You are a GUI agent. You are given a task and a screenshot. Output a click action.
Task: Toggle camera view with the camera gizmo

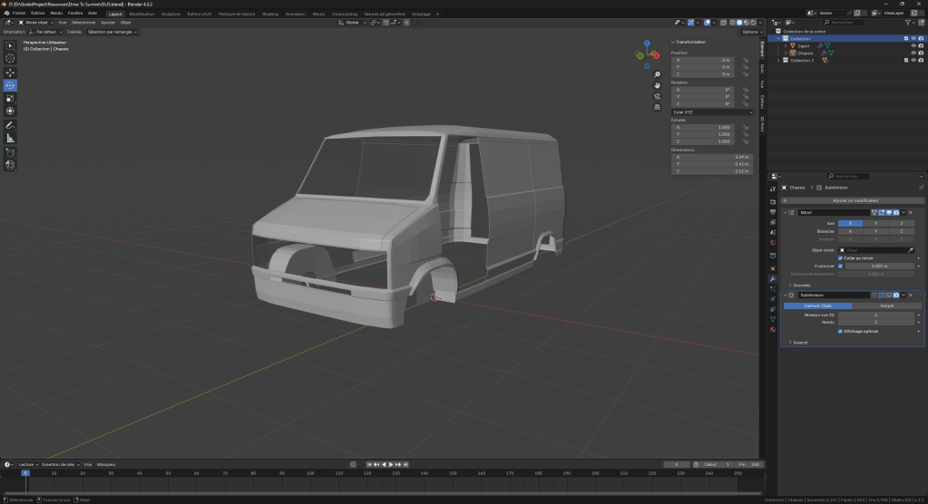coord(657,96)
